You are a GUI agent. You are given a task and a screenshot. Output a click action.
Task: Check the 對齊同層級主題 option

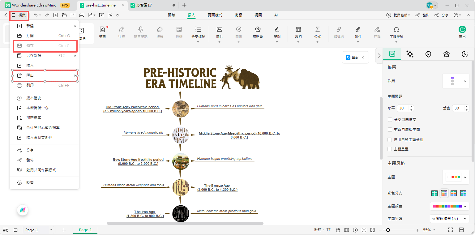(x=390, y=130)
